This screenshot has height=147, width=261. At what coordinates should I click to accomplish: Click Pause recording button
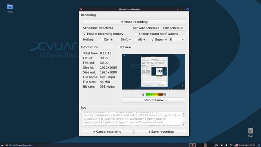click(134, 22)
